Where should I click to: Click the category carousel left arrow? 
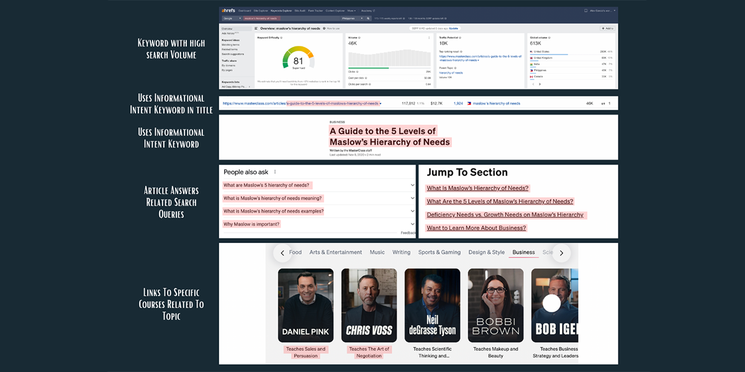click(x=282, y=253)
